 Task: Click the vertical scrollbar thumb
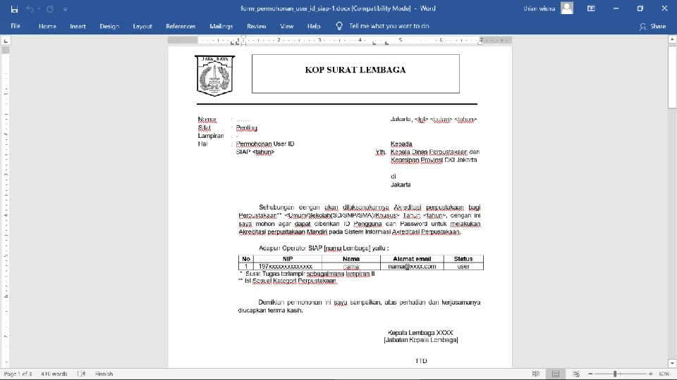point(672,76)
